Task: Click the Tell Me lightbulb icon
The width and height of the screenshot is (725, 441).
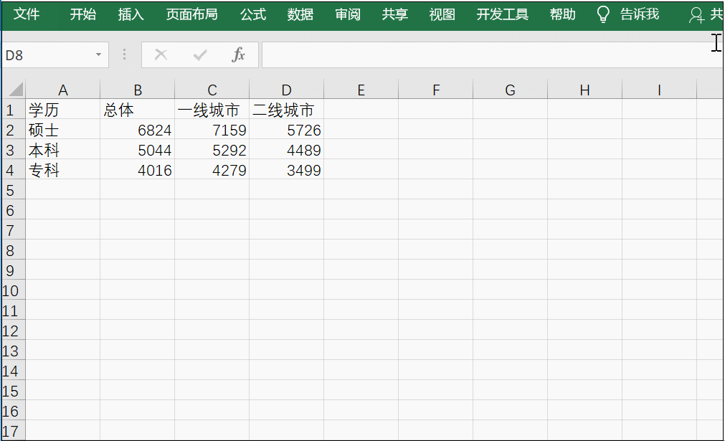Action: 604,14
